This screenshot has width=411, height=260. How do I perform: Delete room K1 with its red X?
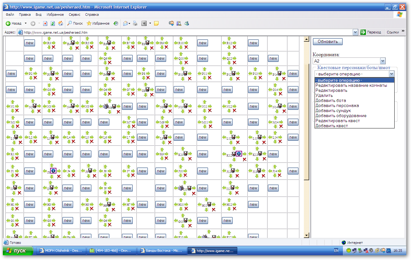(17, 158)
